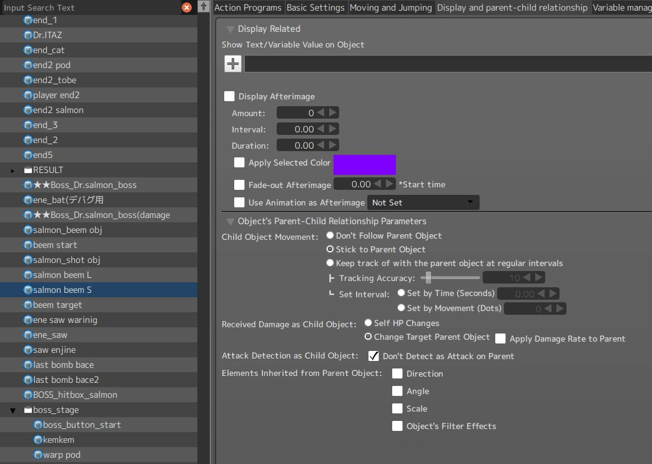This screenshot has height=464, width=652.
Task: Pick the purple afterimage color swatch
Action: coord(365,165)
